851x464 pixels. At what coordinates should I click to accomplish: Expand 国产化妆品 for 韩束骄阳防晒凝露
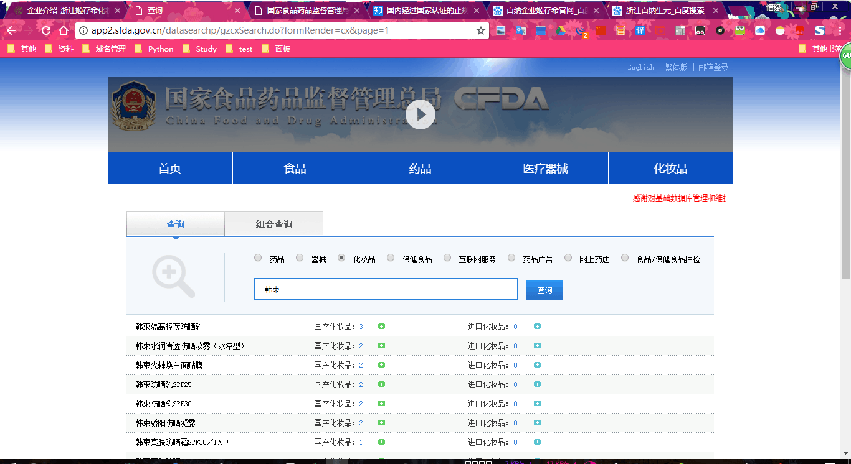tap(381, 423)
